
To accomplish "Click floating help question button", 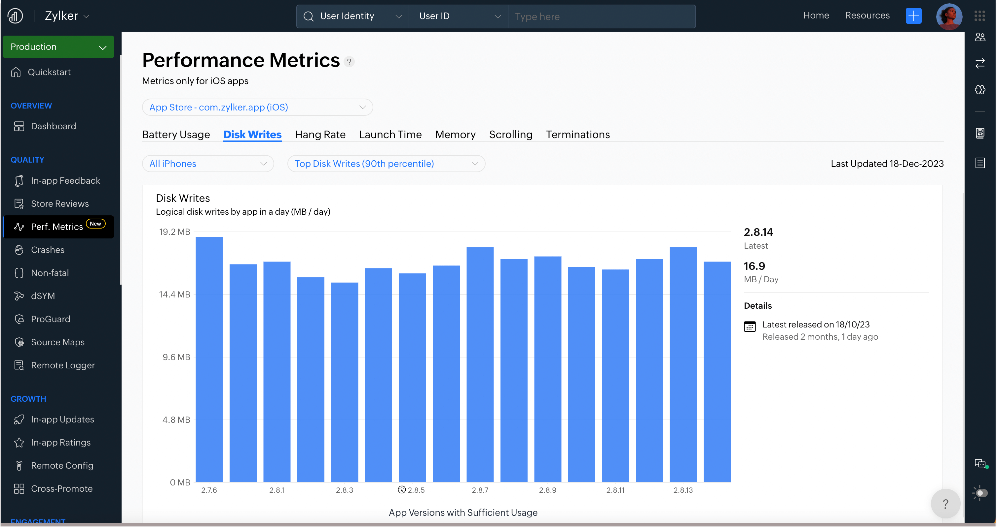I will click(x=945, y=504).
